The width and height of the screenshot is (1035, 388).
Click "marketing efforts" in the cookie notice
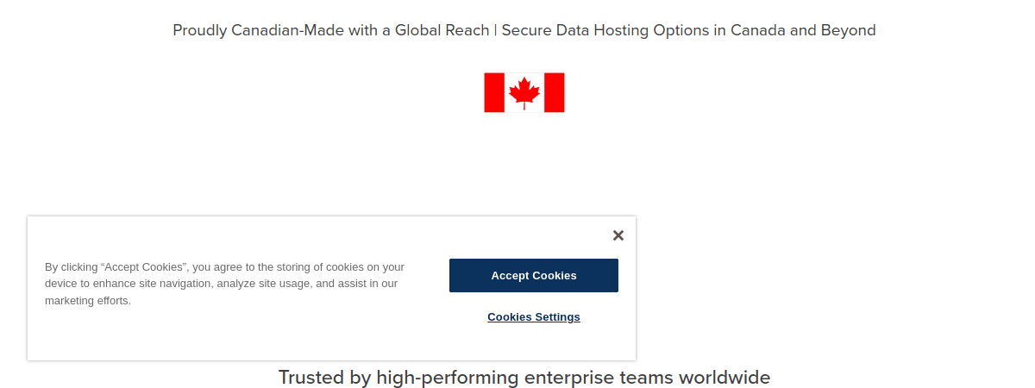(x=88, y=301)
